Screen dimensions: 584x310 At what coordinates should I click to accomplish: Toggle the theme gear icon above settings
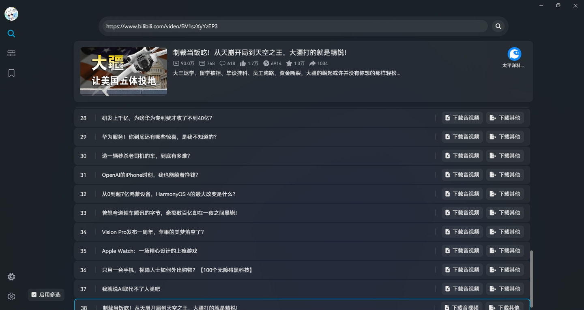11,276
